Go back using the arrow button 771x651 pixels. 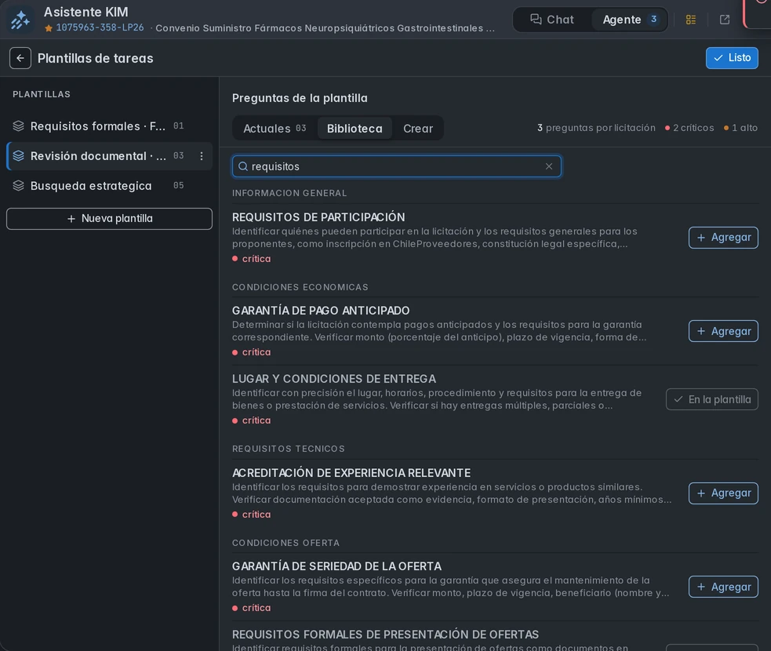coord(20,58)
